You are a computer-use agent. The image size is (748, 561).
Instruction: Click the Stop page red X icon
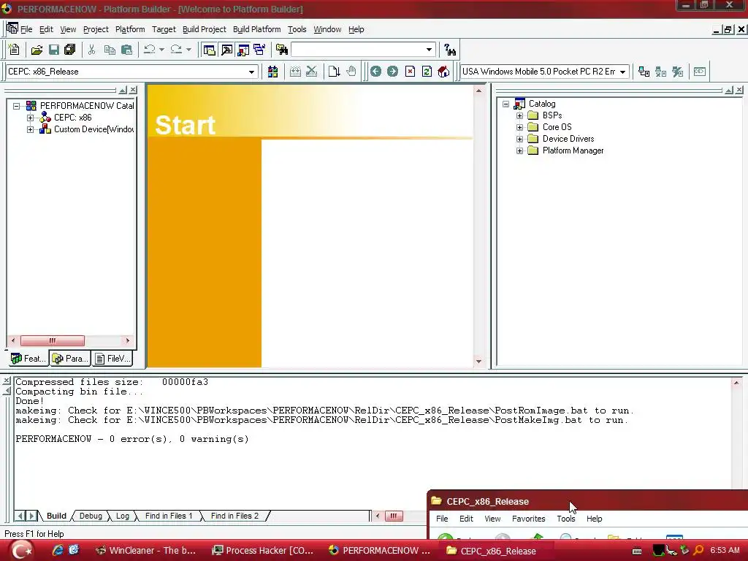tap(410, 72)
